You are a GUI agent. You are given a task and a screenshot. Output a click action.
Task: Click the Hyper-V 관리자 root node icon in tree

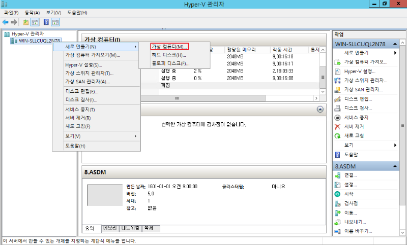[x=7, y=34]
